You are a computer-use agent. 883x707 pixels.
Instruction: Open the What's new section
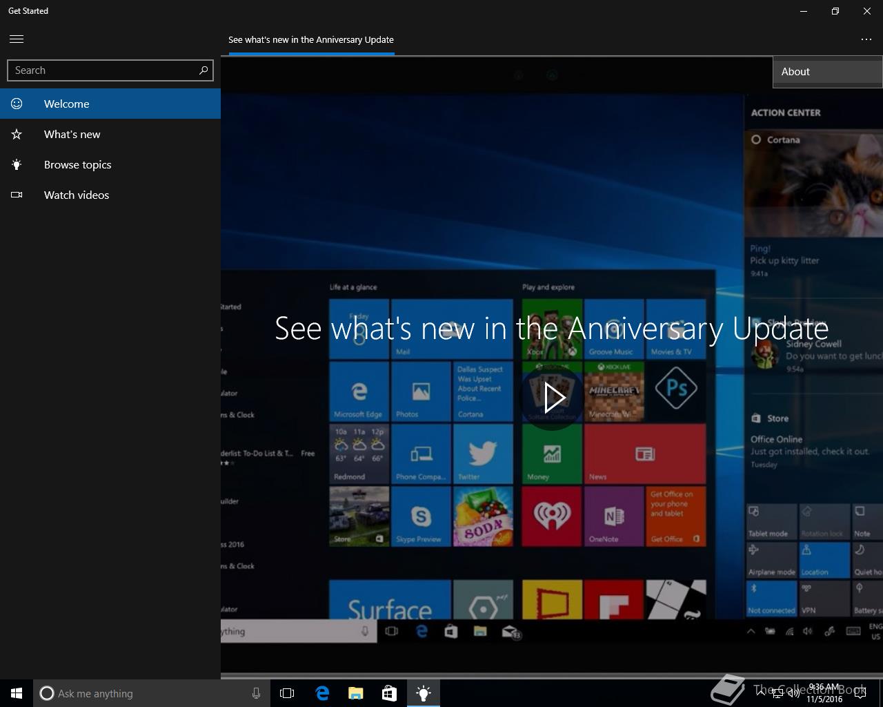pos(110,134)
